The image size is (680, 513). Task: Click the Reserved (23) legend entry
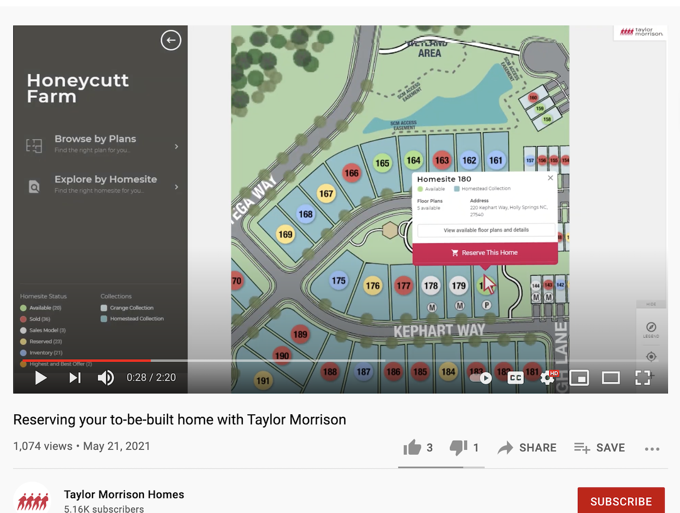click(41, 341)
